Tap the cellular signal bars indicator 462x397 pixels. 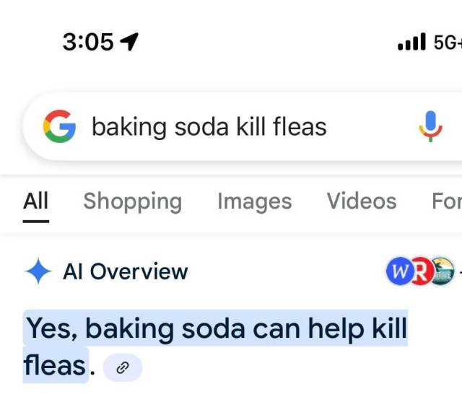click(x=411, y=43)
